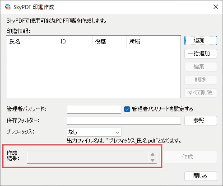Click the 役職 column header

[109, 42]
